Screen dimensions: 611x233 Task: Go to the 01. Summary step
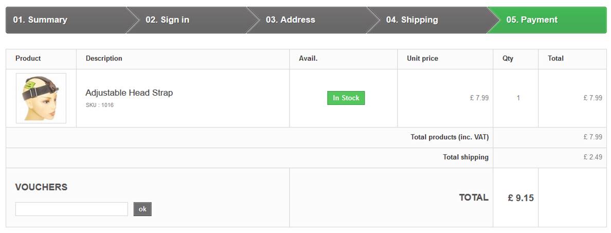[x=40, y=20]
